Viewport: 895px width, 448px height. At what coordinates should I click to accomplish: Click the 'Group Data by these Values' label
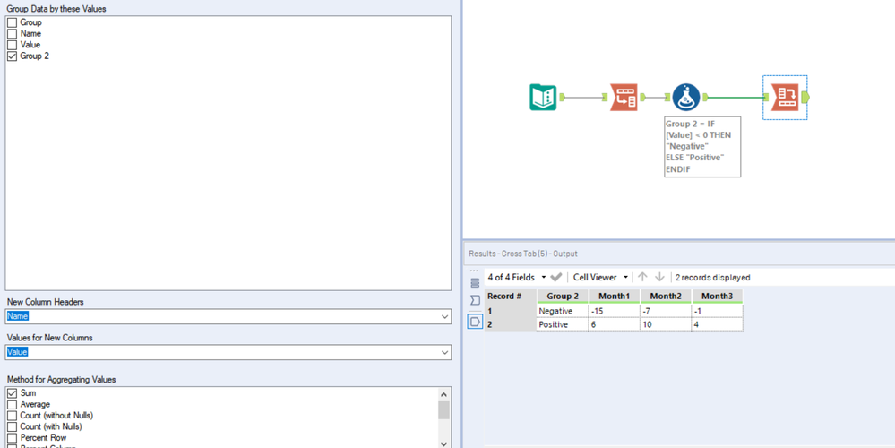point(56,9)
